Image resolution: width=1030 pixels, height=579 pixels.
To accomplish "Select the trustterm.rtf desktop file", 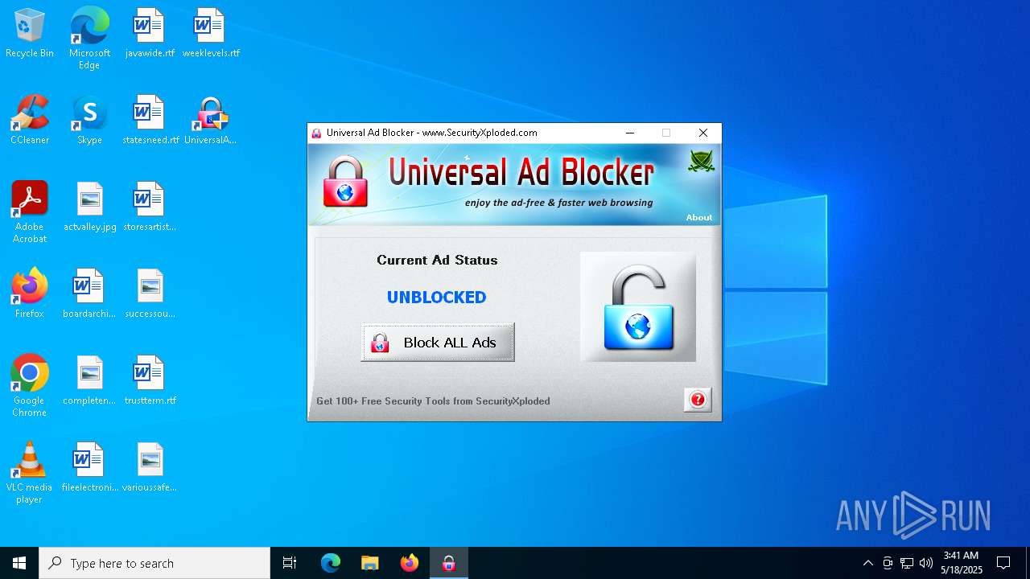I will click(x=150, y=381).
